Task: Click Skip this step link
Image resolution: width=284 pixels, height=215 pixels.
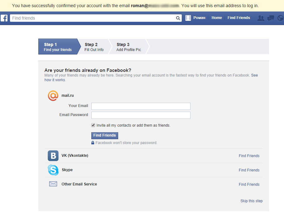Action: pyautogui.click(x=251, y=201)
